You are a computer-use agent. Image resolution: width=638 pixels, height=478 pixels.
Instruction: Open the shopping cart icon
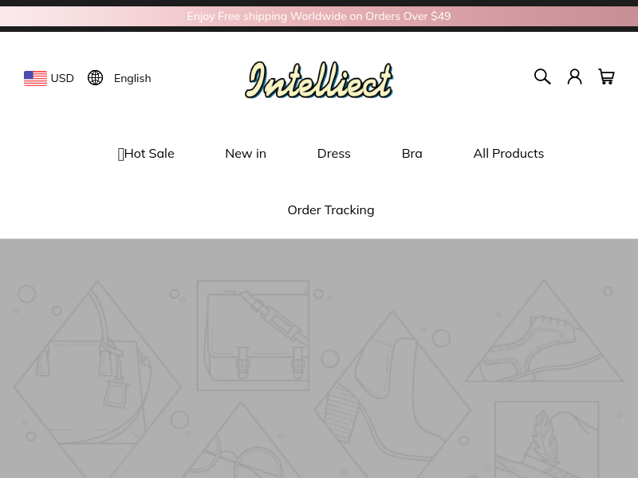606,76
